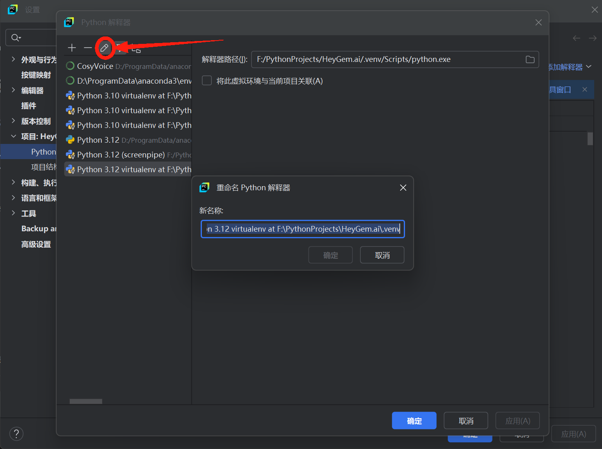602x449 pixels.
Task: Expand the 外观与行为 settings category
Action: point(13,59)
